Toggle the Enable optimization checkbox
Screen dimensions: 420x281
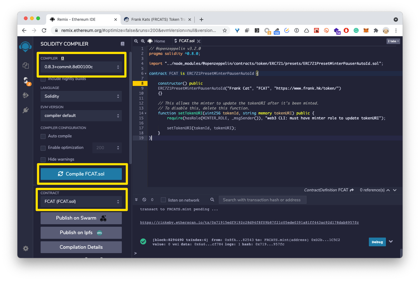[x=43, y=148]
